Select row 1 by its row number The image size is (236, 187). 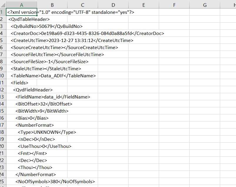click(x=3, y=12)
